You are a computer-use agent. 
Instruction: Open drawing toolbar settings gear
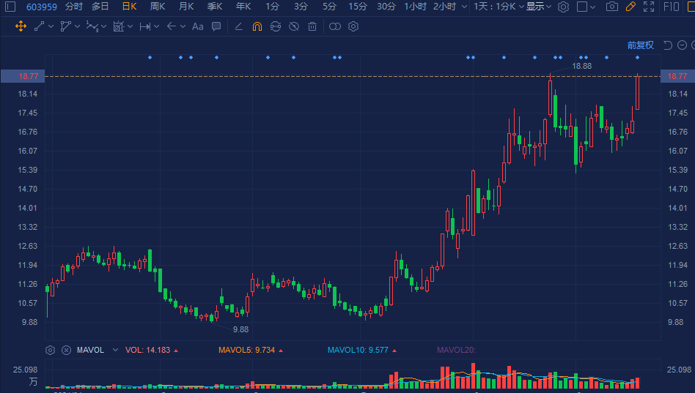pyautogui.click(x=353, y=26)
